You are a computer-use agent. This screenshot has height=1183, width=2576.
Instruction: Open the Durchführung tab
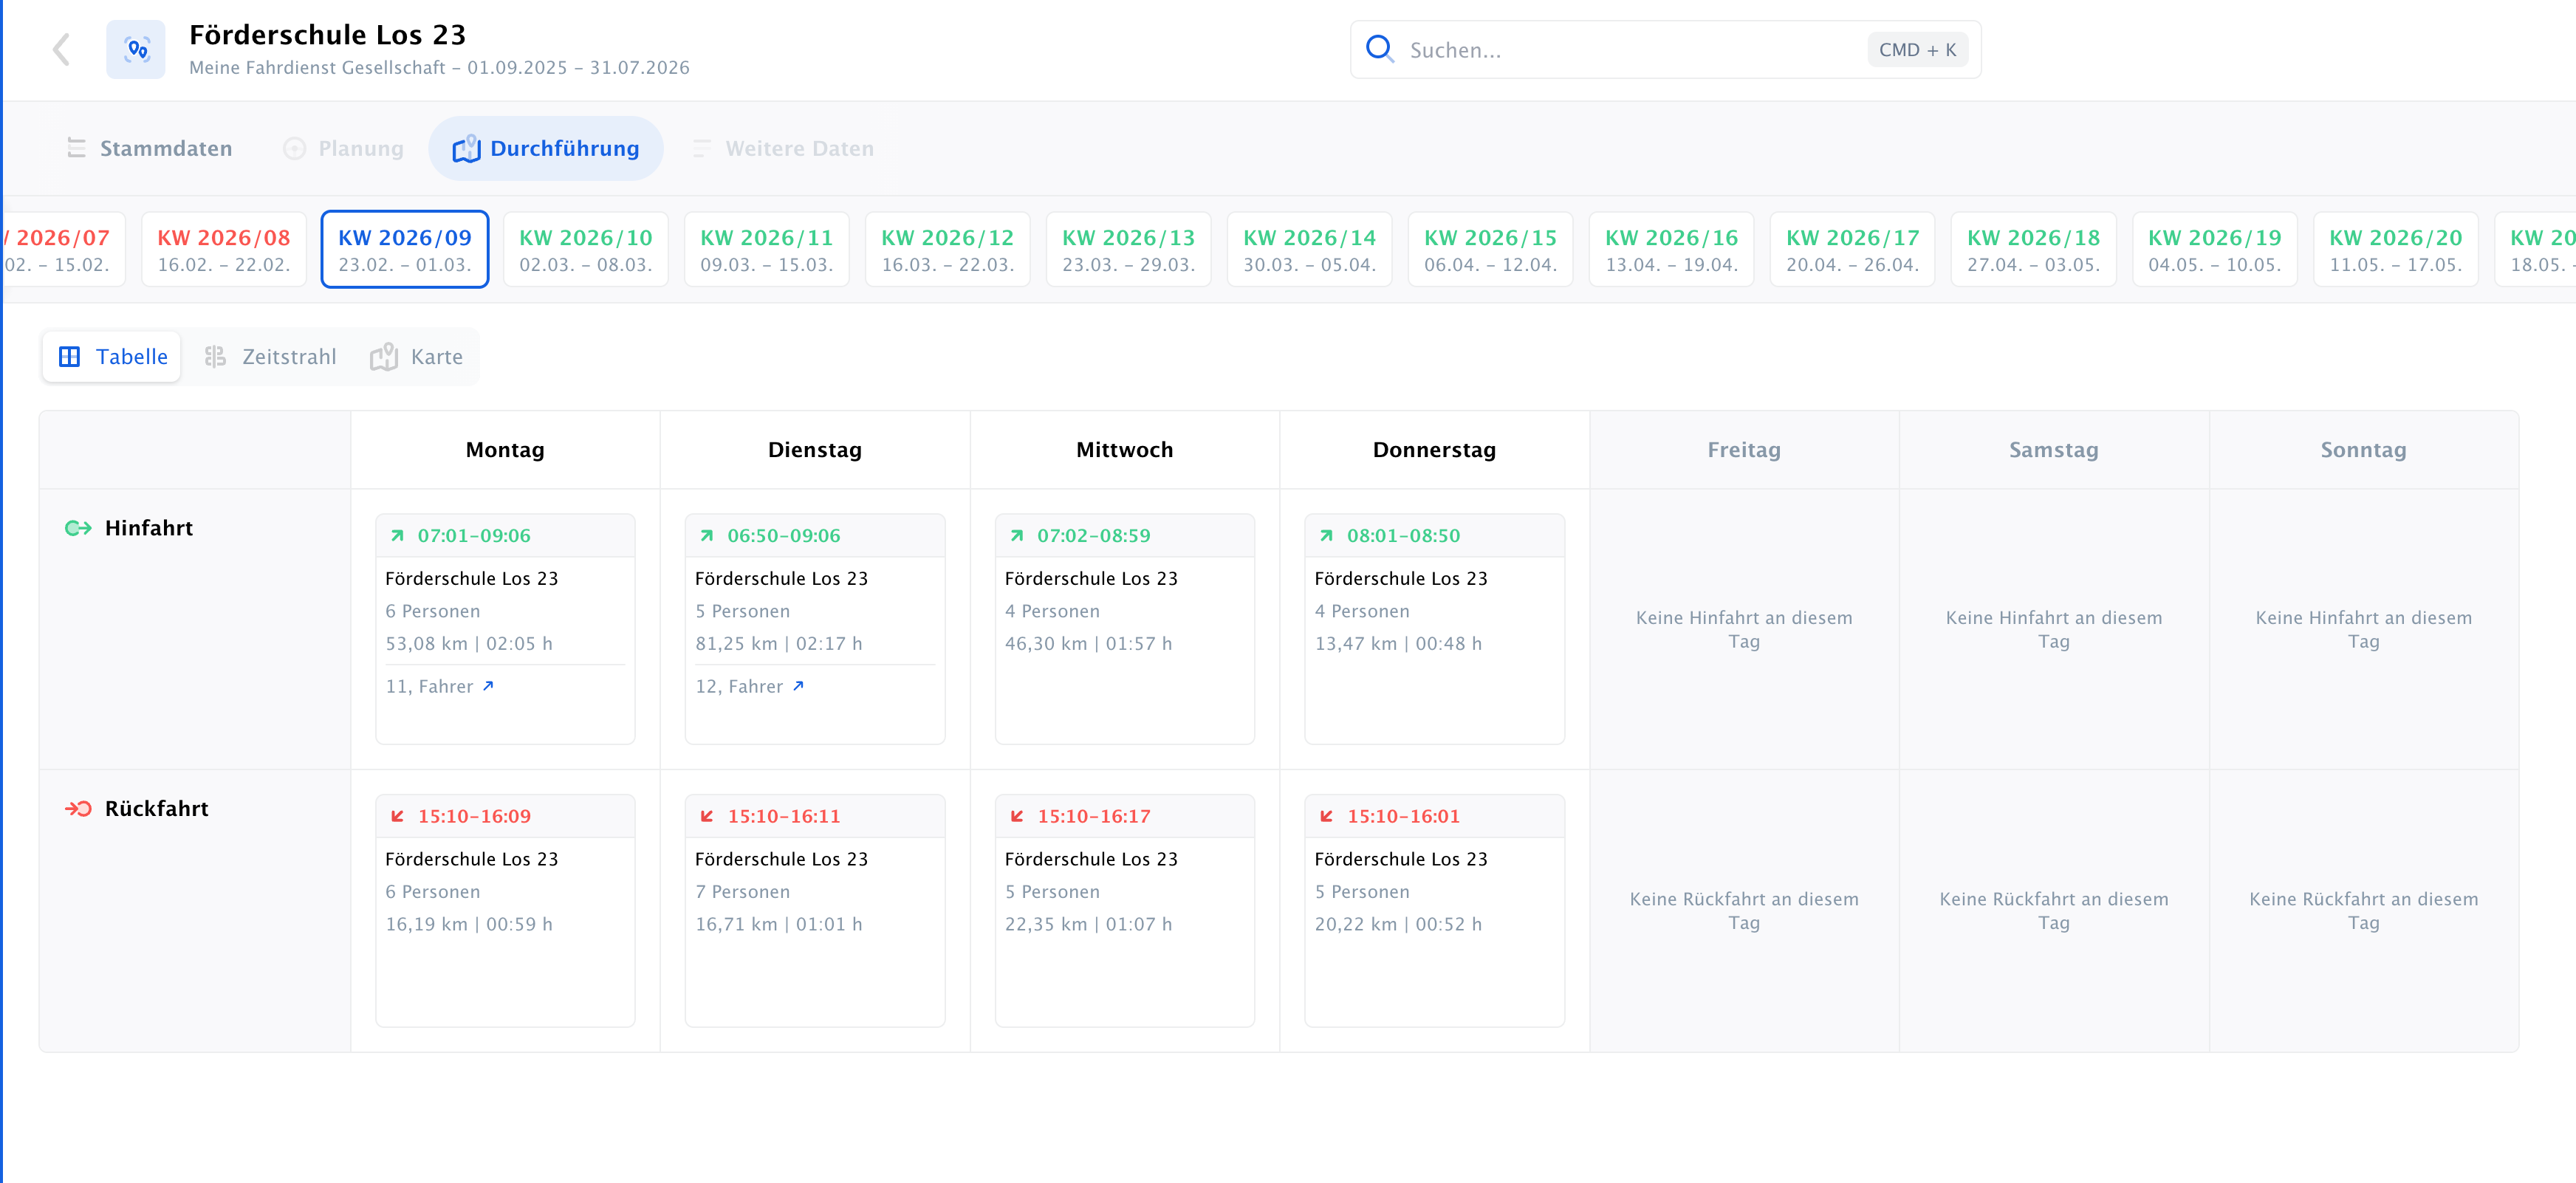click(546, 148)
